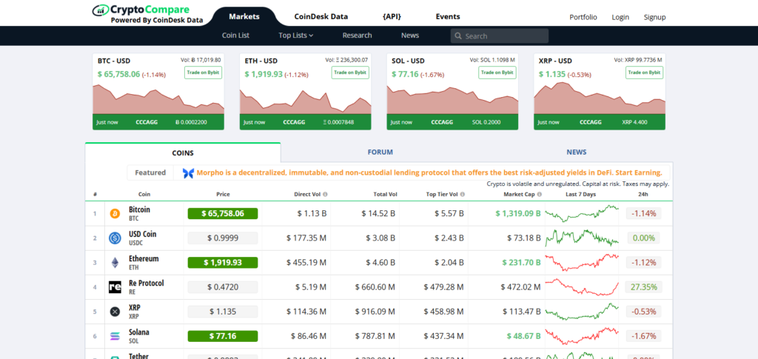Focus the Search input field
This screenshot has height=359, width=758.
[500, 36]
